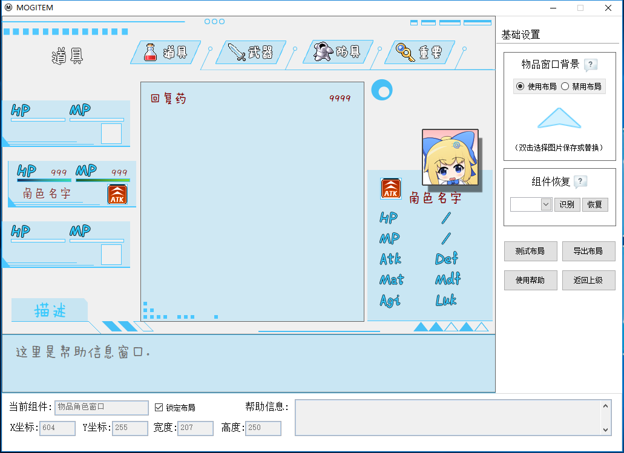Click the up arrow of 帮助信息 scrollbar
Image resolution: width=624 pixels, height=453 pixels.
(606, 406)
